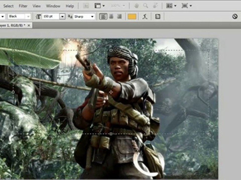Click the anti-aliasing aa icon

(70, 16)
